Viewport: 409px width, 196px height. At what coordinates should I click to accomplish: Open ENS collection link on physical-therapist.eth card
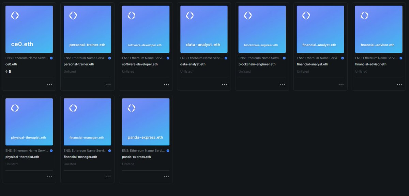coord(27,150)
